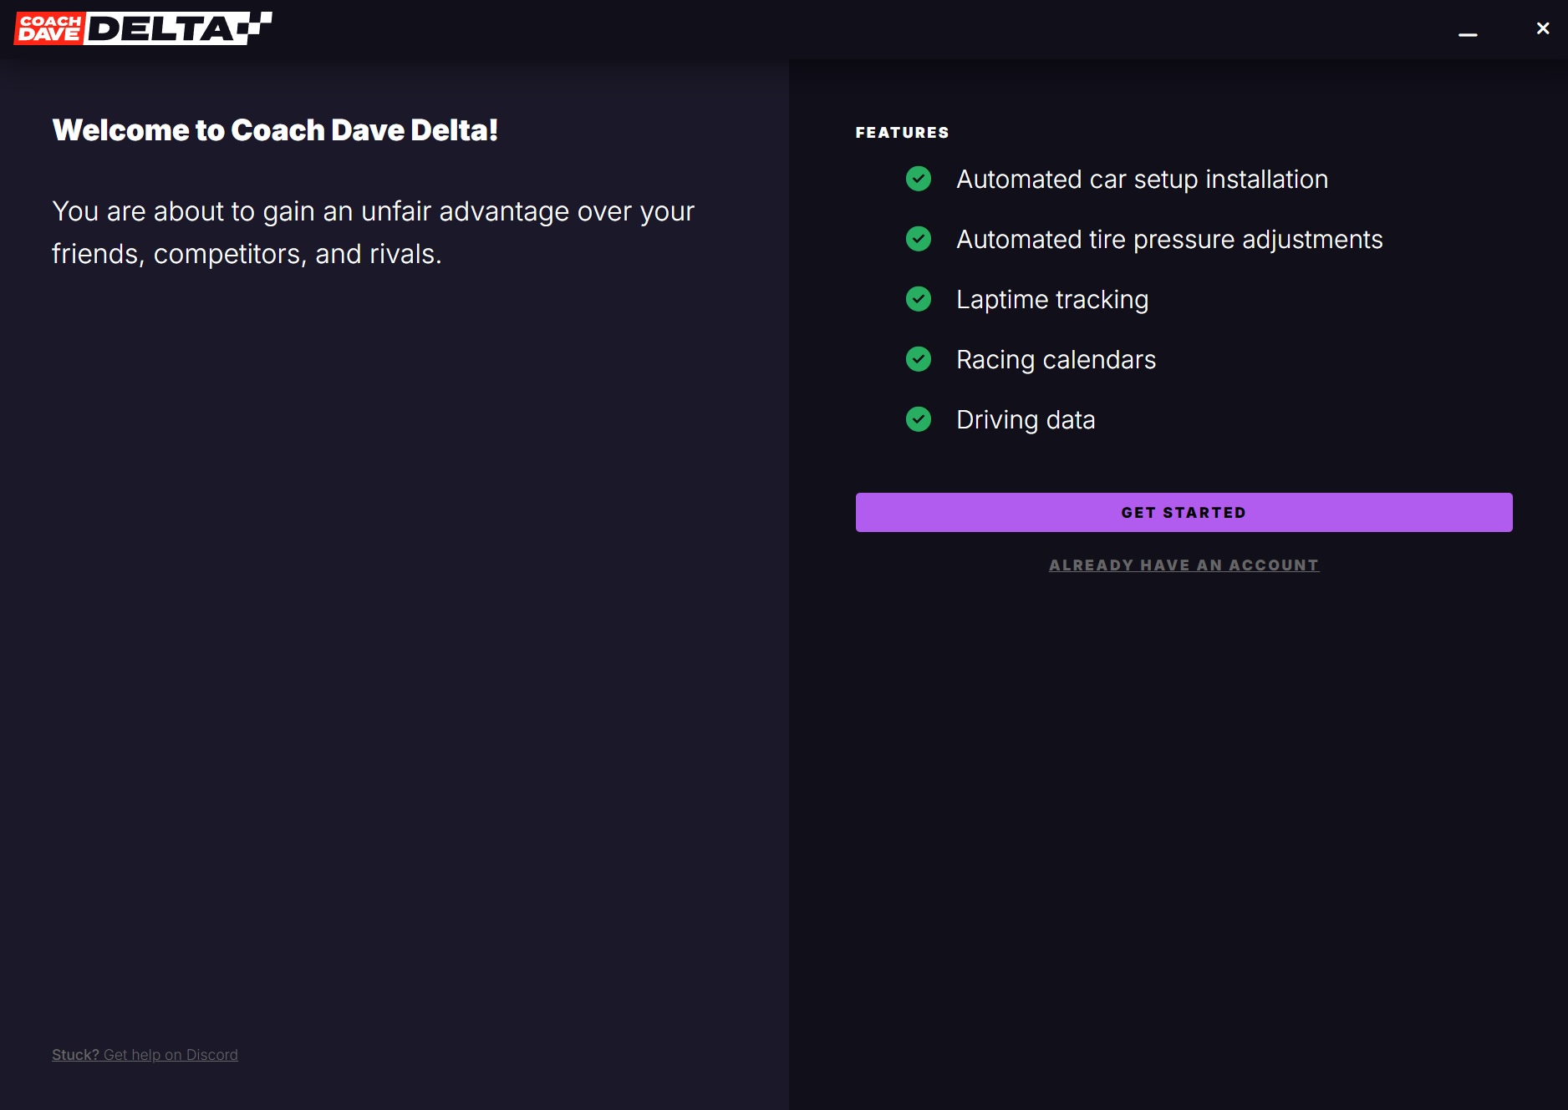Click the checkmark next to Automated tire pressure adjustments
The height and width of the screenshot is (1110, 1568).
919,240
